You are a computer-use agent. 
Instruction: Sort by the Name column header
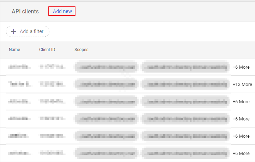click(x=14, y=50)
